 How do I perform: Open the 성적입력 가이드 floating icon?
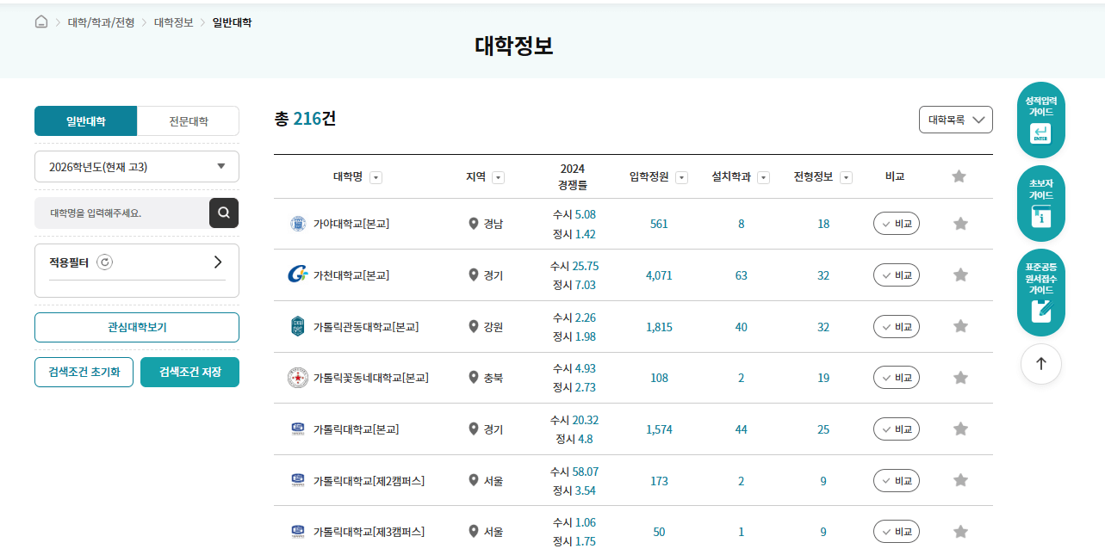click(x=1040, y=119)
